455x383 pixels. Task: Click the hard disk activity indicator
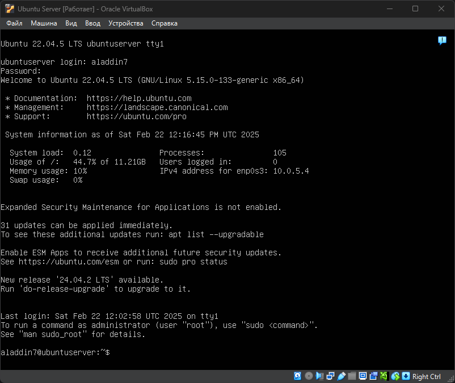(x=297, y=376)
